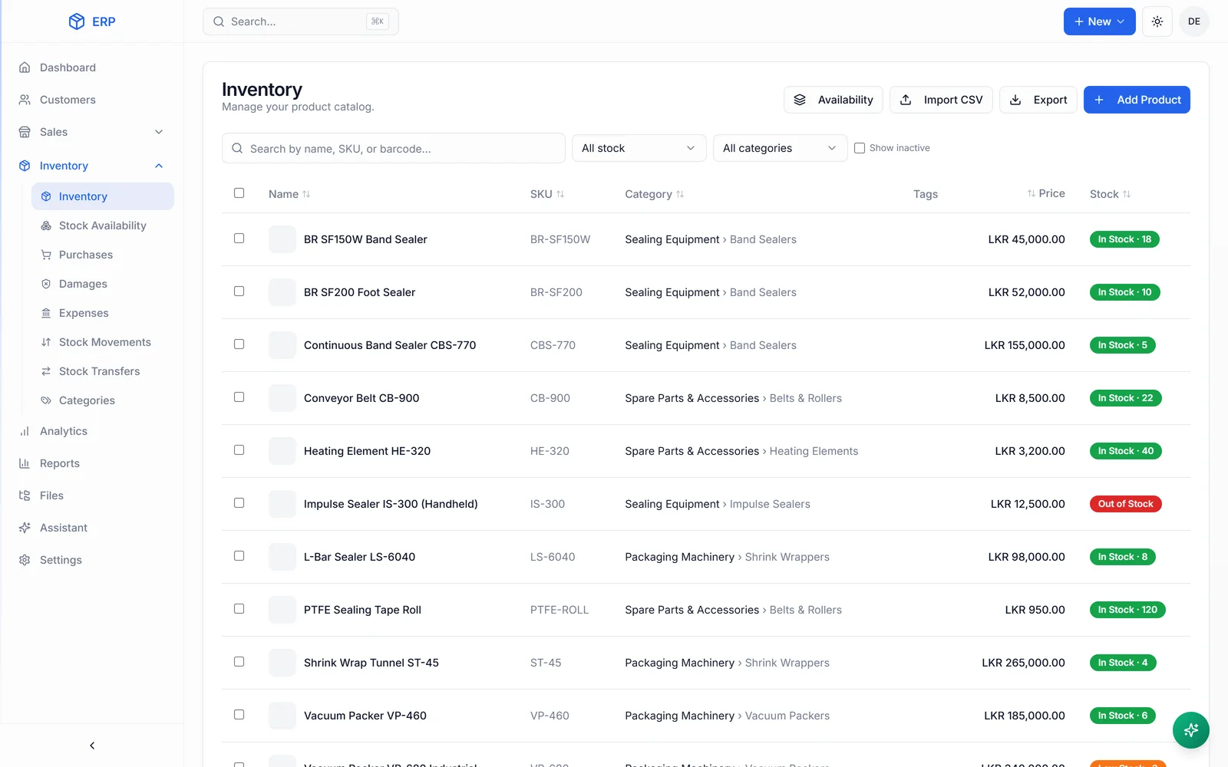The height and width of the screenshot is (767, 1228).
Task: Click the Damages shield icon
Action: tap(46, 284)
